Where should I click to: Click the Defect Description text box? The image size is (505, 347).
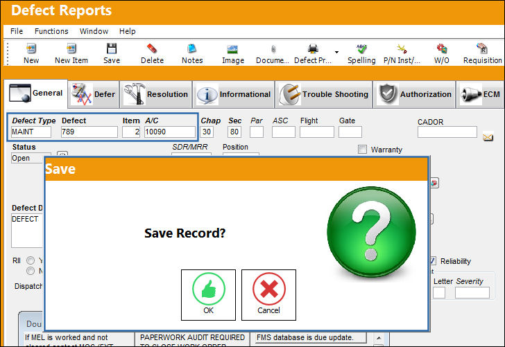[27, 230]
